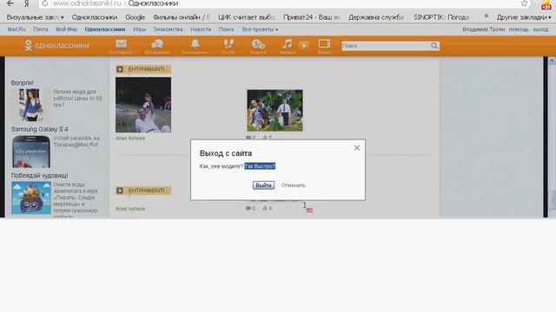Viewport: 556px width, 312px height.
Task: Click comment icon next to 4 likes
Action: tap(248, 208)
